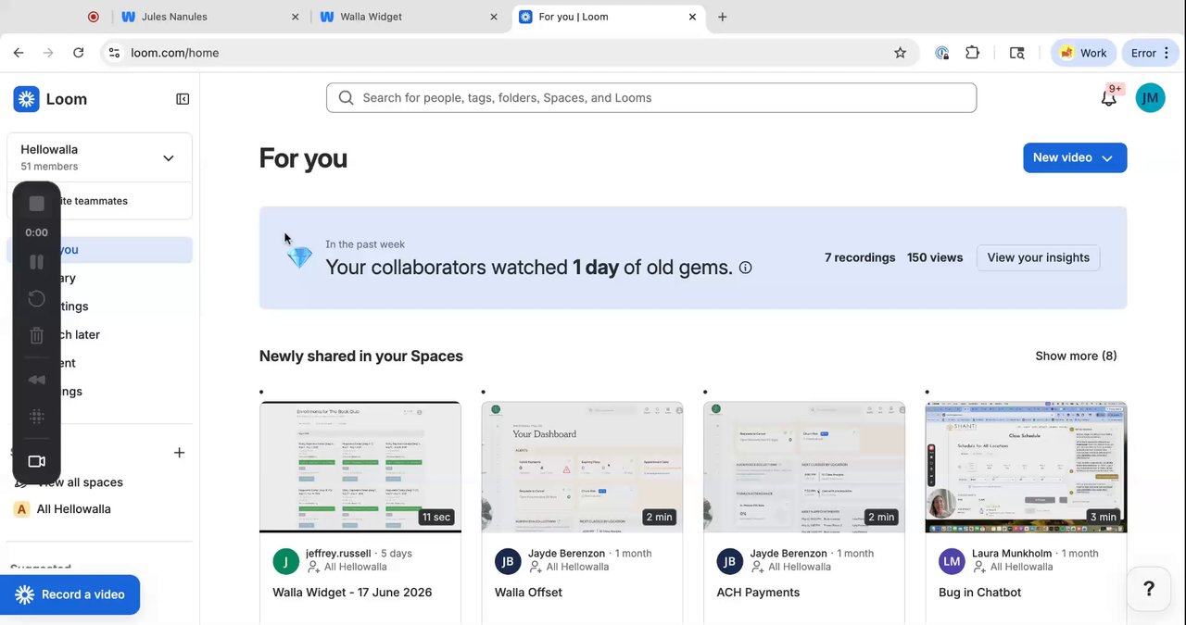Open the New video dropdown

coord(1075,157)
